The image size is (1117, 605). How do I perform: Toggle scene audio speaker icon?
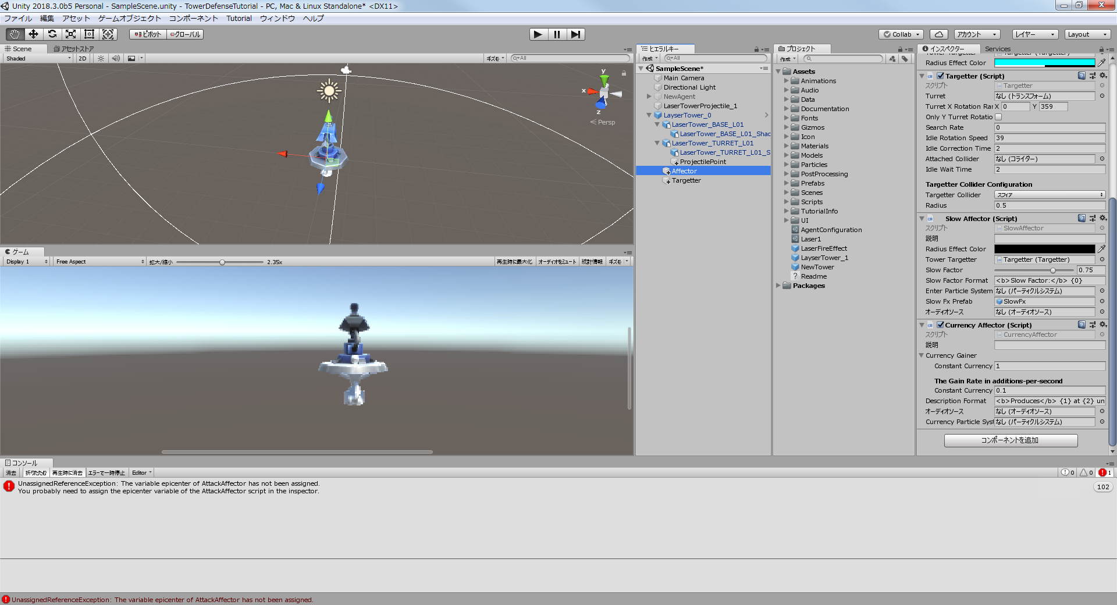tap(116, 58)
